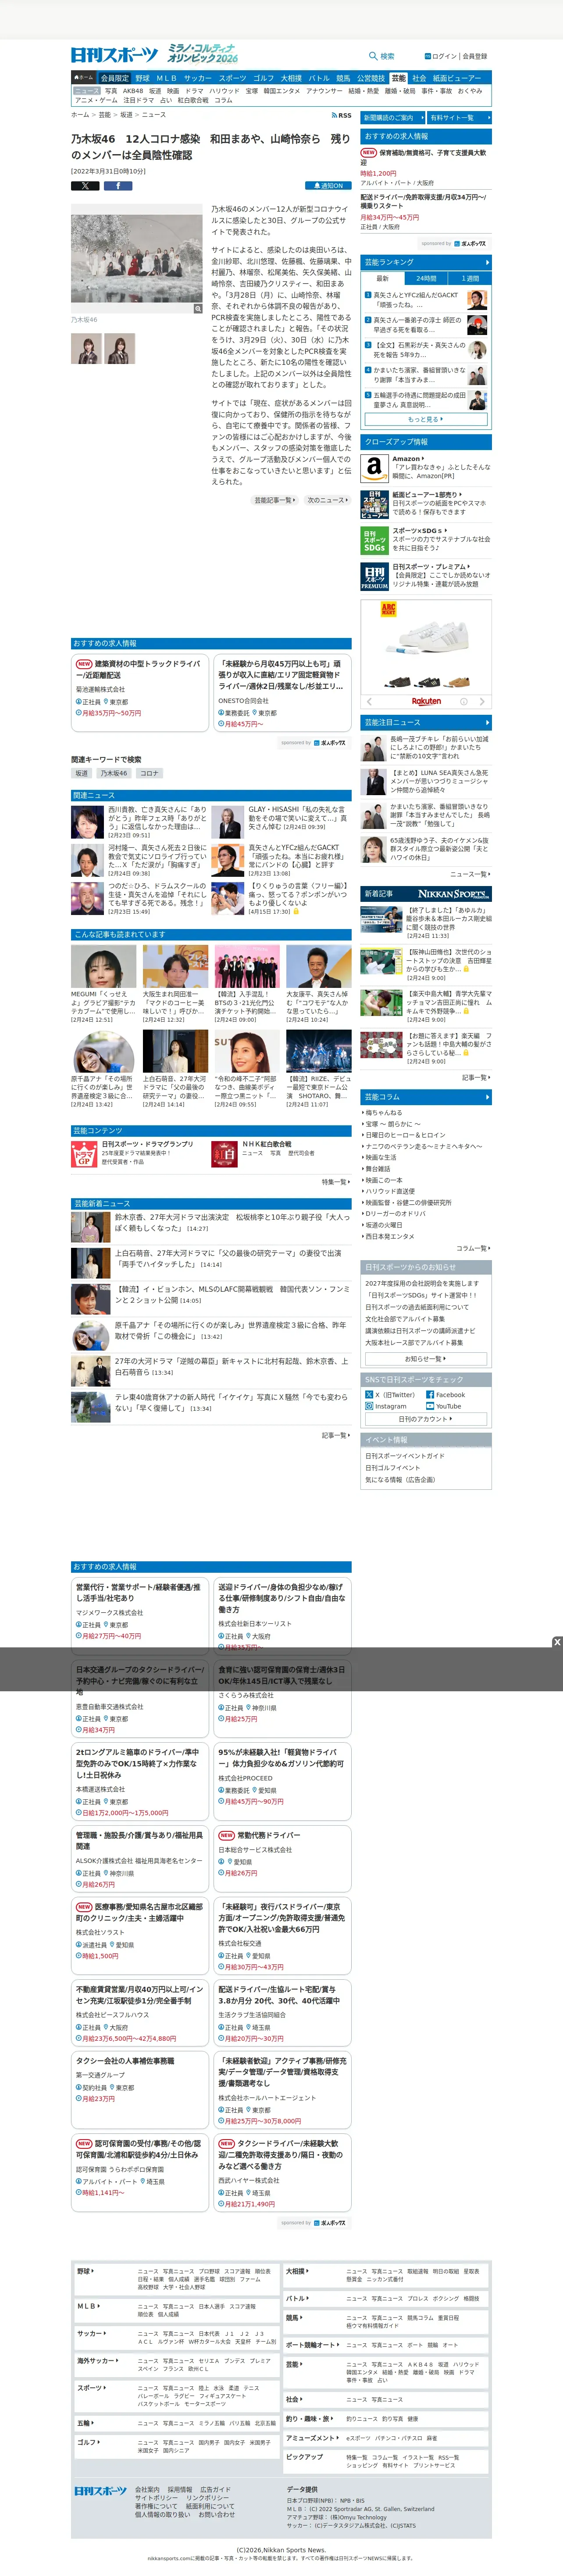Show previous Rakuten ad item
The width and height of the screenshot is (563, 2576).
point(369,701)
